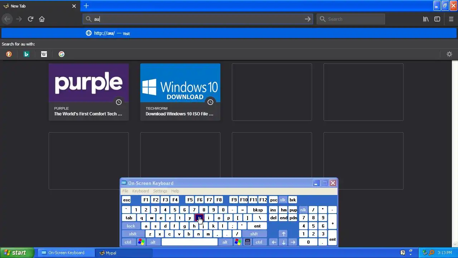Toggle the slk scroll lock key
458x258 pixels.
coord(283,200)
